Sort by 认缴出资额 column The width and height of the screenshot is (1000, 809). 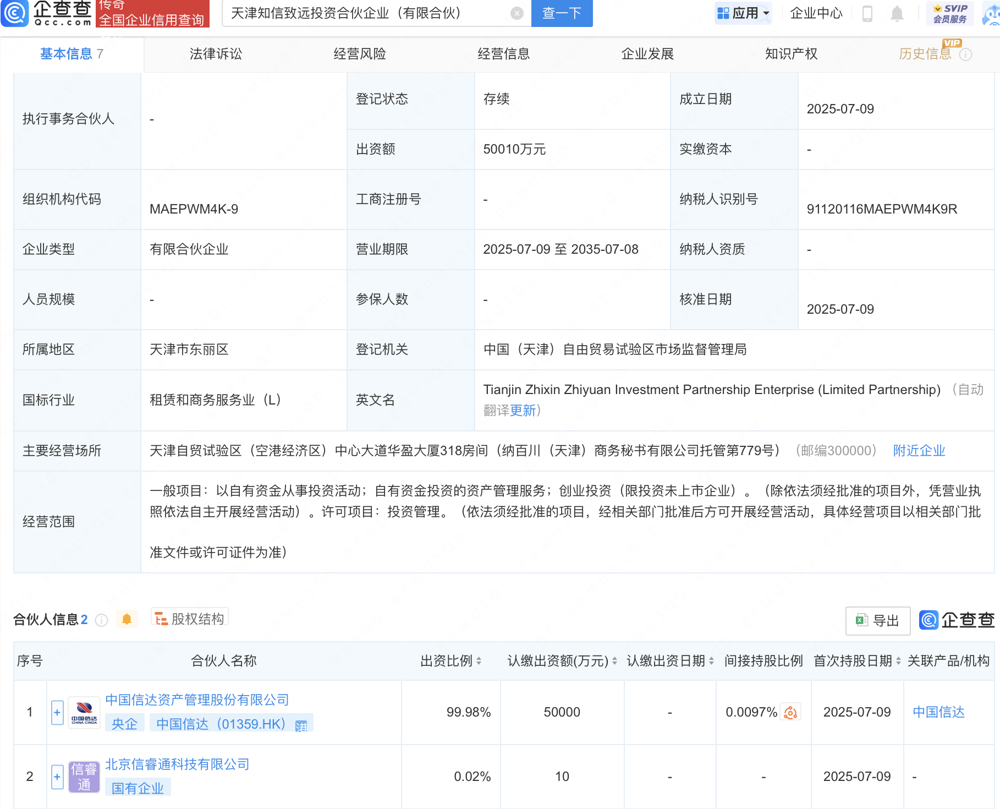coord(614,661)
